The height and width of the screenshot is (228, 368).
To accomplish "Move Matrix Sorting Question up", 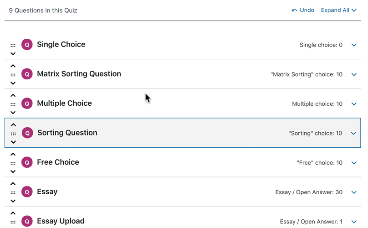I will pos(13,66).
